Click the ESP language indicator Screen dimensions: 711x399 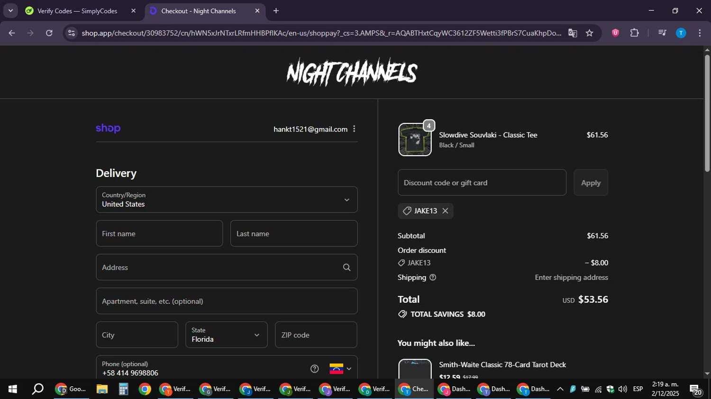(x=638, y=389)
